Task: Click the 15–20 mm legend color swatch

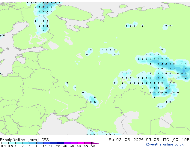Action: pyautogui.click(x=47, y=143)
